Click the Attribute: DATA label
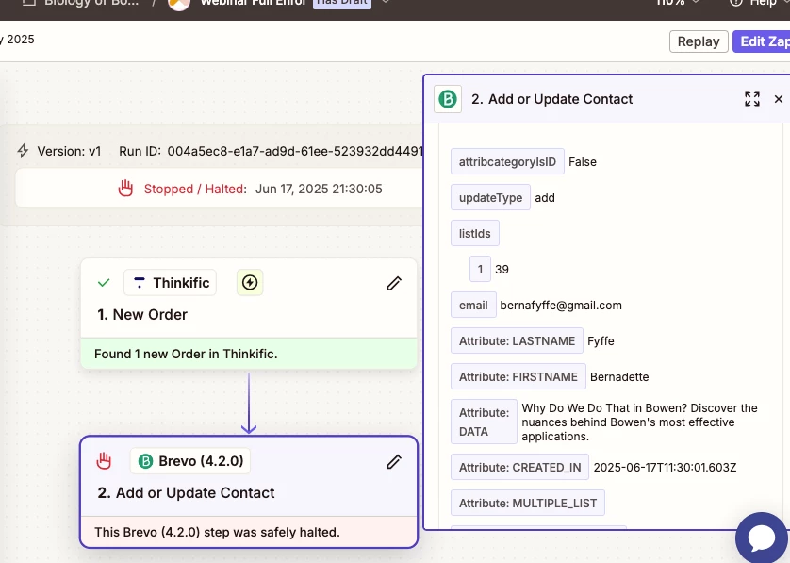This screenshot has height=563, width=790. tap(484, 422)
